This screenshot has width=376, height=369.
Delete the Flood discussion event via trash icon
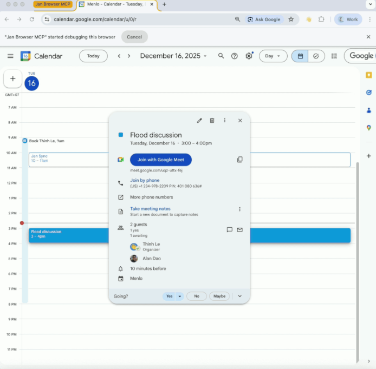[x=212, y=121]
